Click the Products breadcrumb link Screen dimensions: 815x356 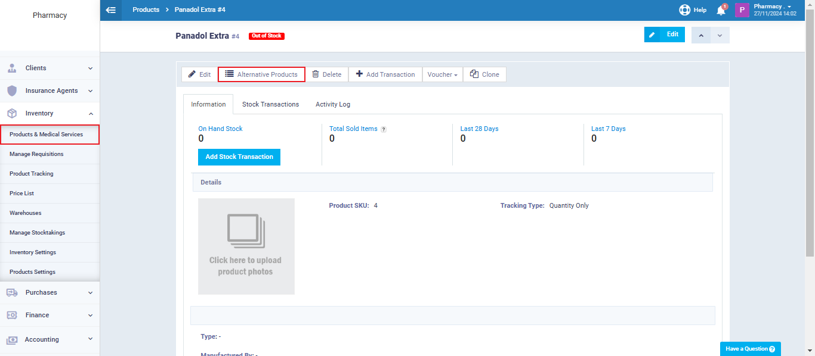(146, 10)
